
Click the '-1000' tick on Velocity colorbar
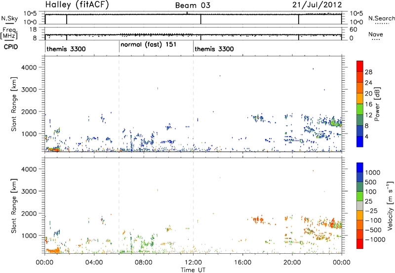tap(375, 239)
